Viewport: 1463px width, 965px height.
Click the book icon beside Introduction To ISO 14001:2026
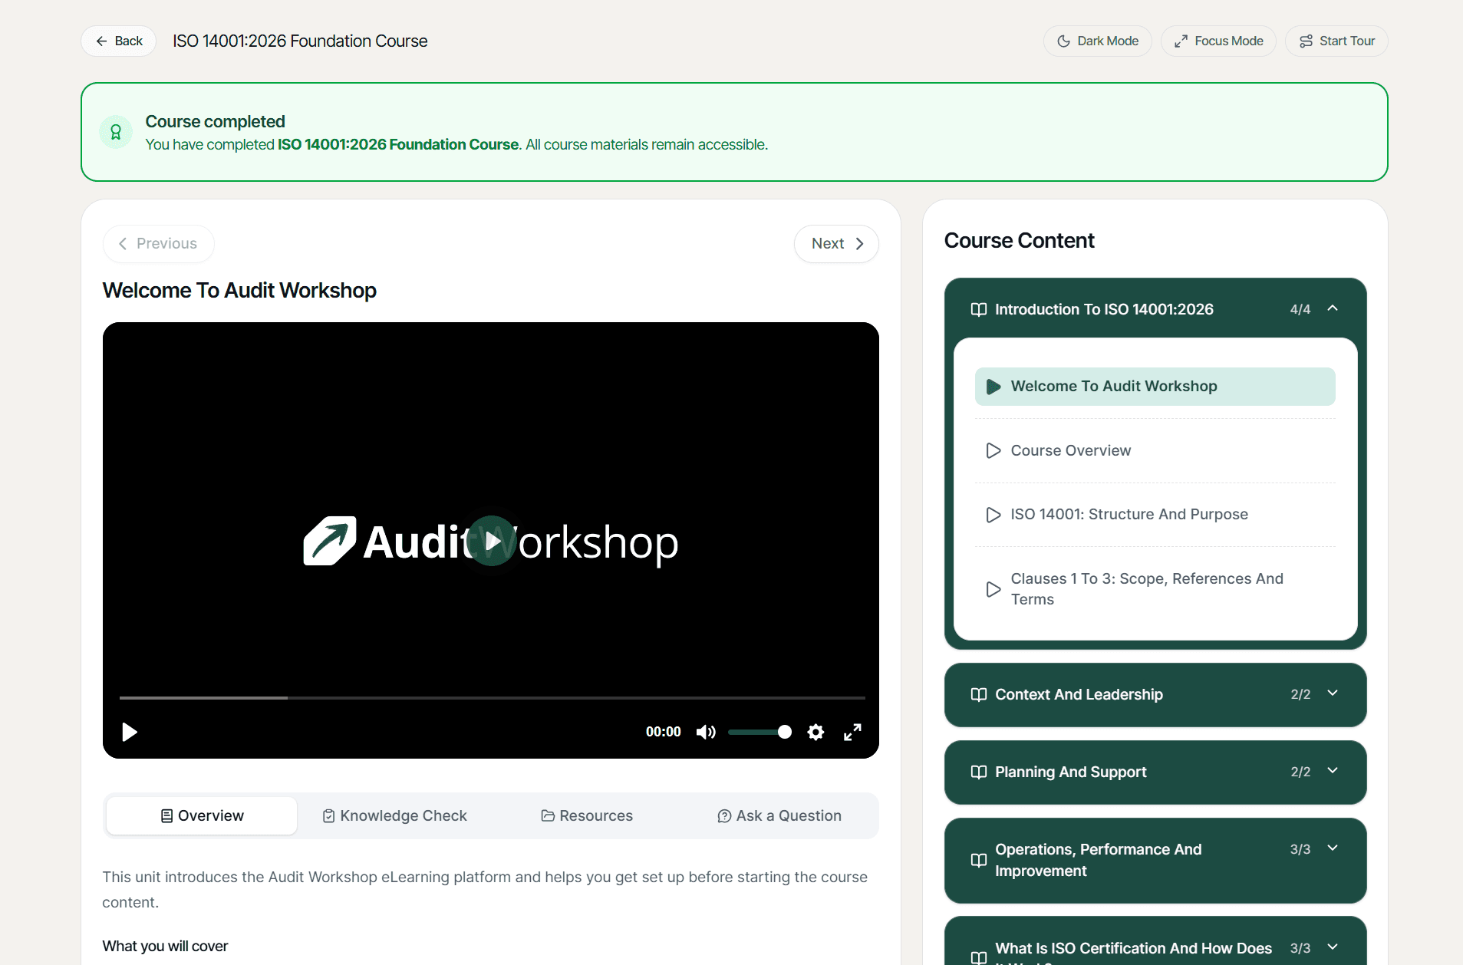point(979,309)
